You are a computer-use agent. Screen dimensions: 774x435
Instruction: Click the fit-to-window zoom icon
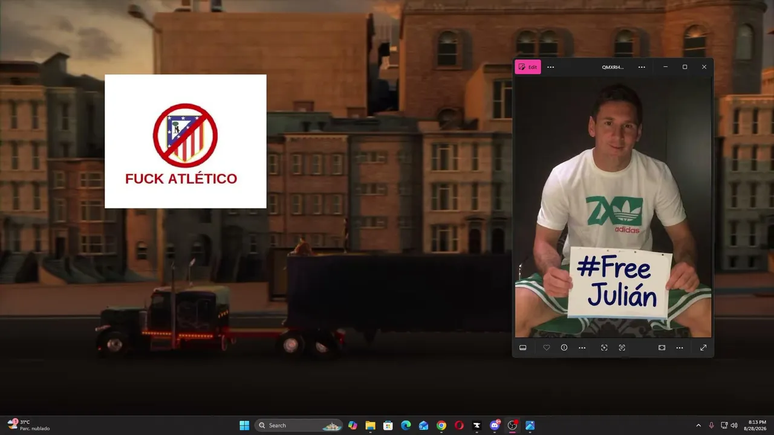click(x=662, y=347)
